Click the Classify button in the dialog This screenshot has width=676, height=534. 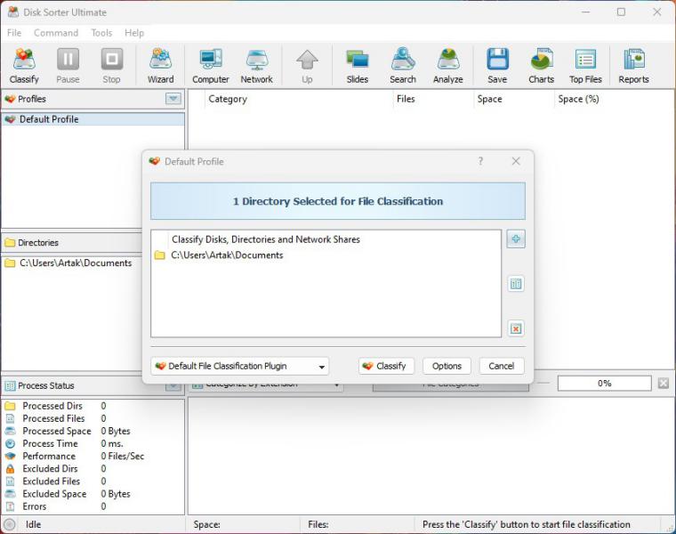click(386, 366)
